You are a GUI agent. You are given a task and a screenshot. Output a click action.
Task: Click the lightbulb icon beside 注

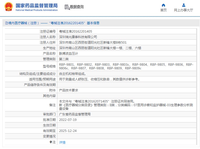(x=51, y=142)
